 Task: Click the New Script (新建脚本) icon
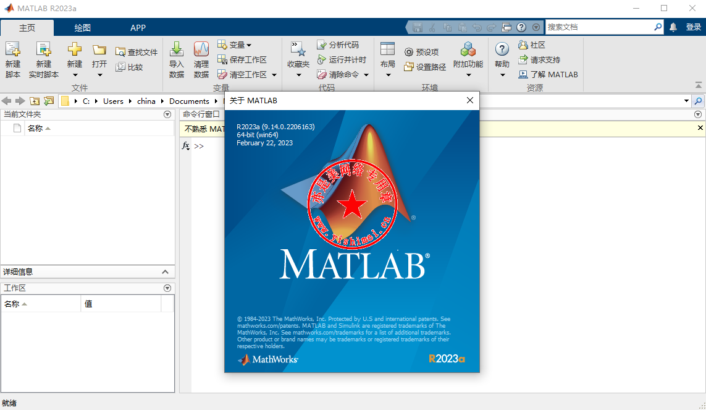pyautogui.click(x=12, y=49)
